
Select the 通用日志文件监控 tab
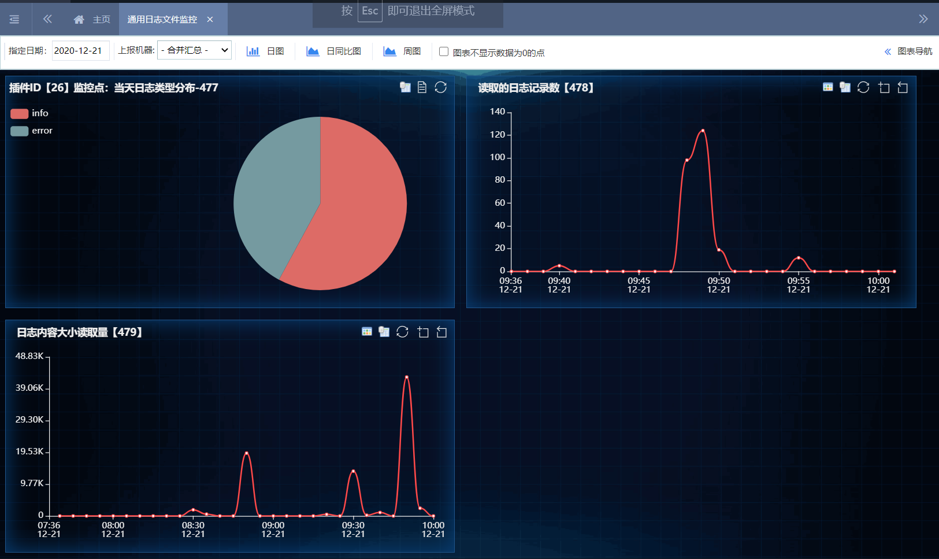click(x=162, y=20)
